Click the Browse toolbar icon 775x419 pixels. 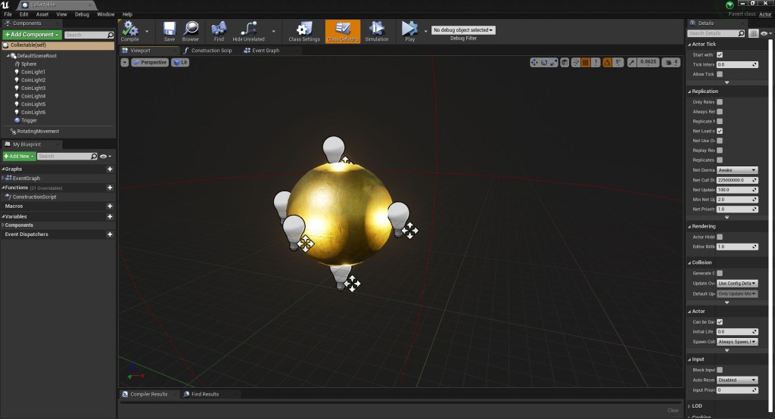[x=191, y=29]
